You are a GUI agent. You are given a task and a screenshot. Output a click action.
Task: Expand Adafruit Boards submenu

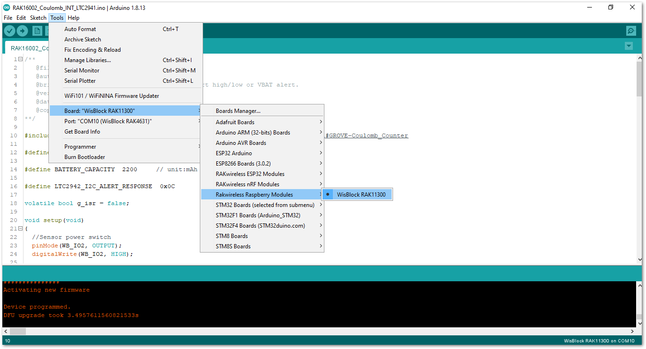coord(262,122)
